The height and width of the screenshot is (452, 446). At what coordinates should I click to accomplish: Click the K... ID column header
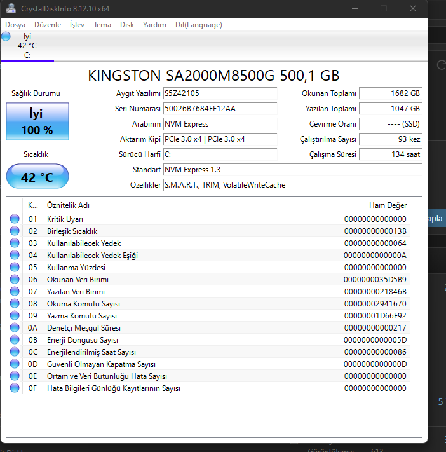click(x=32, y=205)
